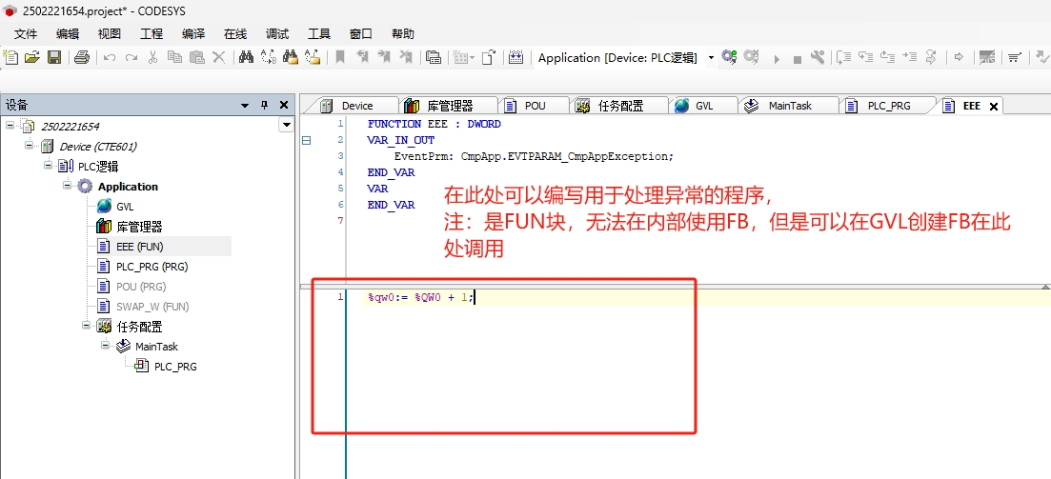Click Find in project binoculars-folder icon
1051x479 pixels.
pyautogui.click(x=291, y=58)
